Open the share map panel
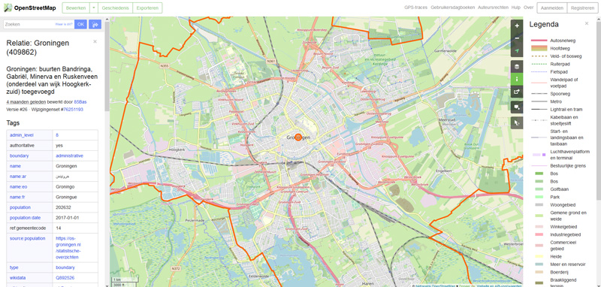 (517, 92)
